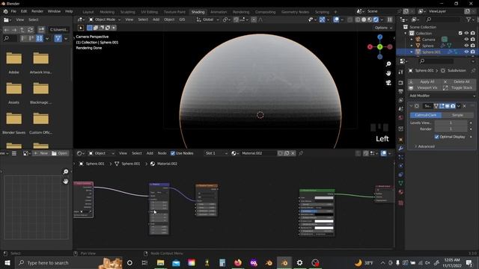Go back in the file browser
The image size is (479, 269).
click(x=7, y=30)
